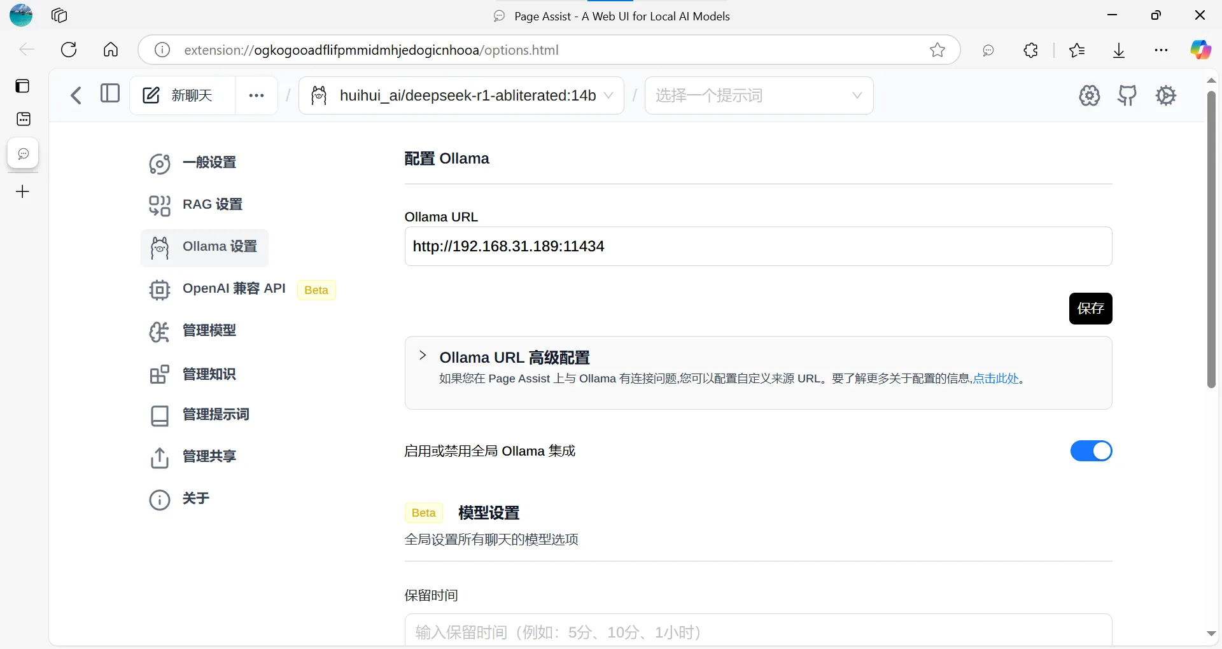Open the model selector dropdown huihui_ai/deepseek-r1
The height and width of the screenshot is (649, 1222).
pyautogui.click(x=461, y=95)
